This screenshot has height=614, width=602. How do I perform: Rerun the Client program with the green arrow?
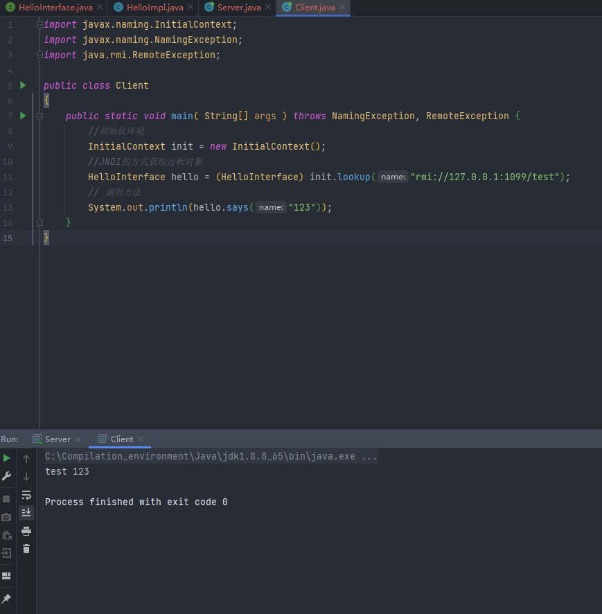6,458
